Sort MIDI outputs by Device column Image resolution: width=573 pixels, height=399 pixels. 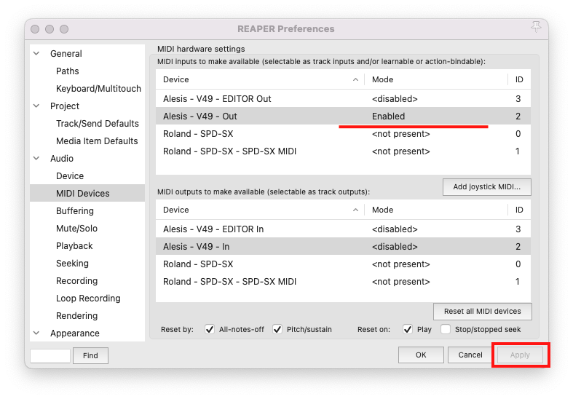(x=260, y=210)
